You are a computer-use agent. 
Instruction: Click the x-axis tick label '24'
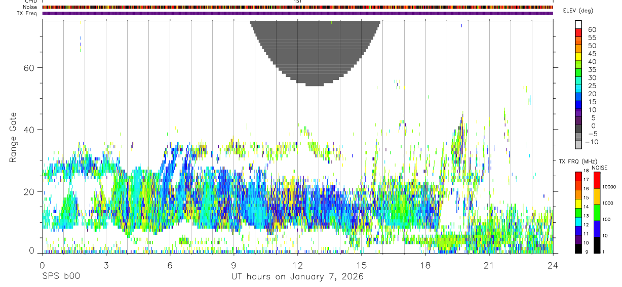click(553, 265)
